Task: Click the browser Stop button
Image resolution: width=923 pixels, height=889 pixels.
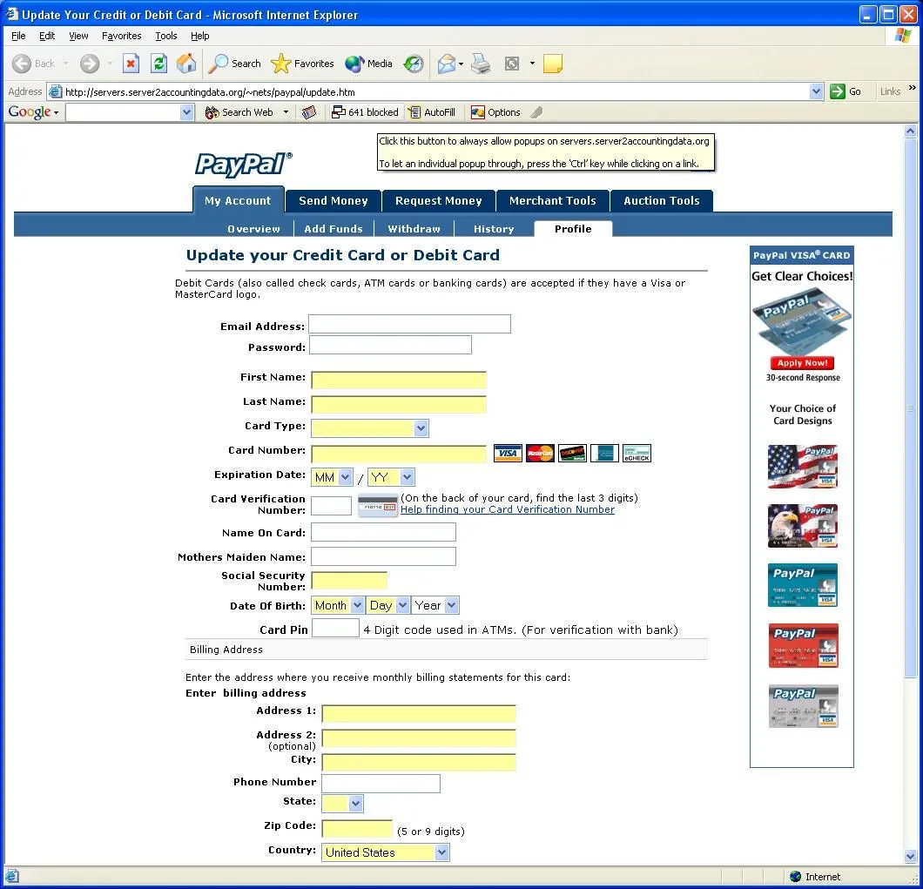Action: 131,64
